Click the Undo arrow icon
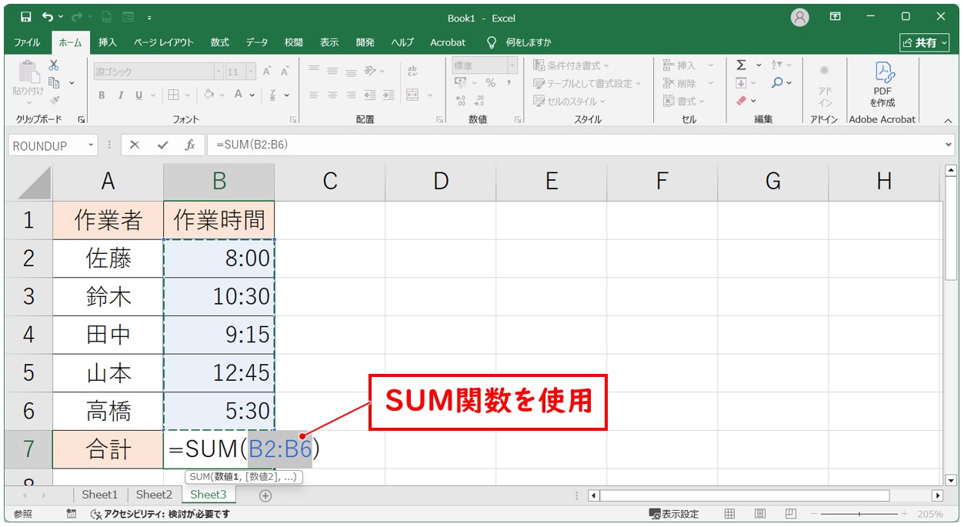The width and height of the screenshot is (964, 527). [x=48, y=17]
